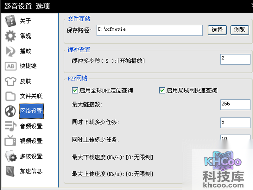Click the 文件关联 folder icon
The height and width of the screenshot is (190, 253).
pos(10,96)
